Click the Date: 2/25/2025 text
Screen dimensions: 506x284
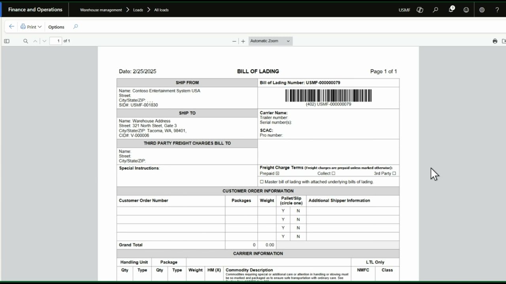[138, 71]
